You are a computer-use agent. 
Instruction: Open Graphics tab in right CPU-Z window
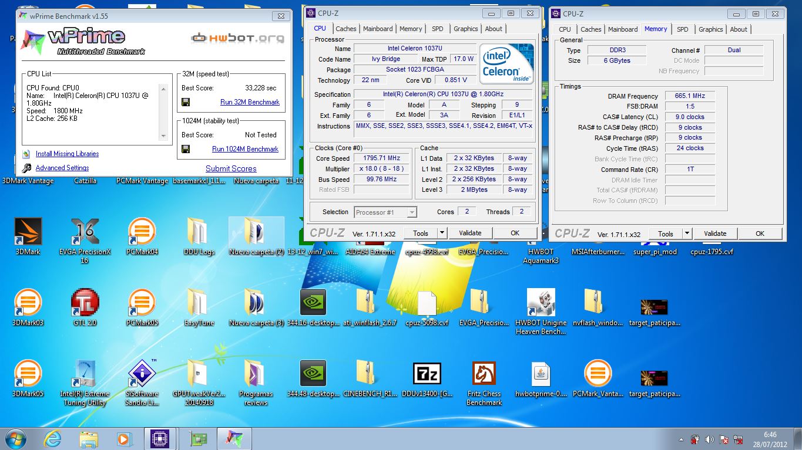coord(711,29)
